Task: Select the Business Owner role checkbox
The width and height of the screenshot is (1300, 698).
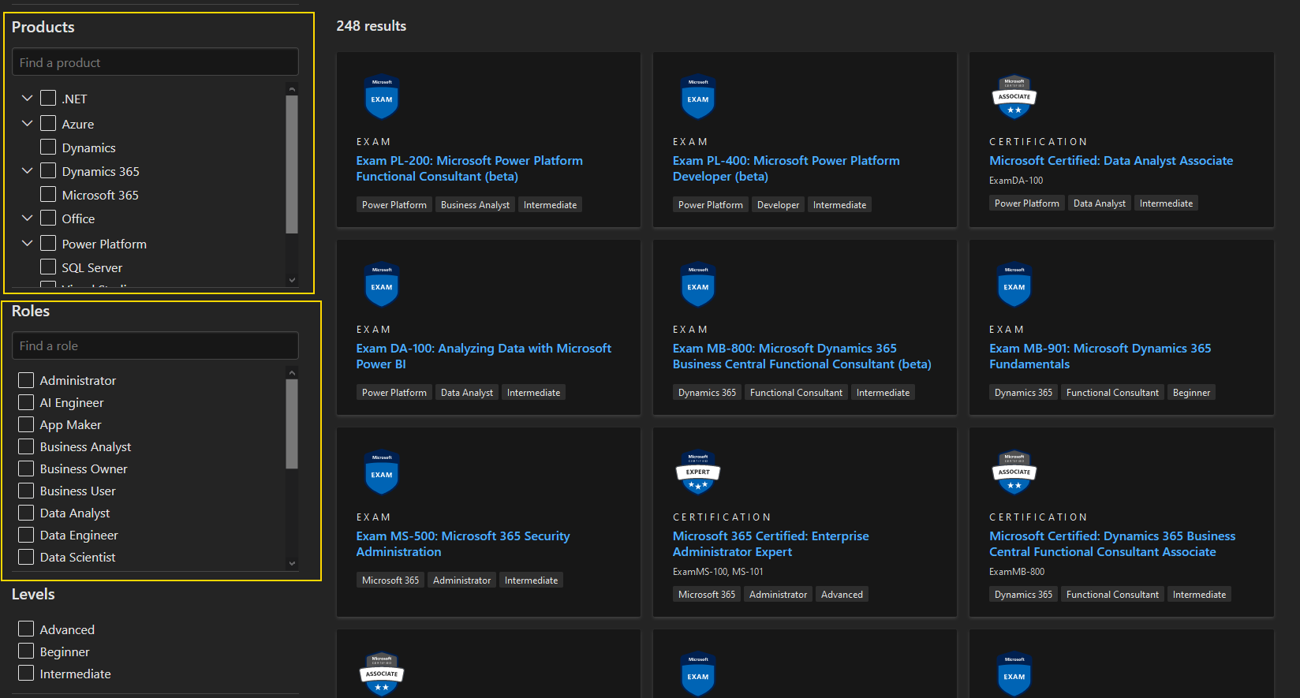Action: pos(26,468)
